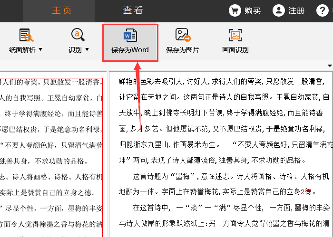Click text 实际上是赞赏自己的立身之德 in left page
Viewport: 333px width, 237px height.
click(x=46, y=193)
